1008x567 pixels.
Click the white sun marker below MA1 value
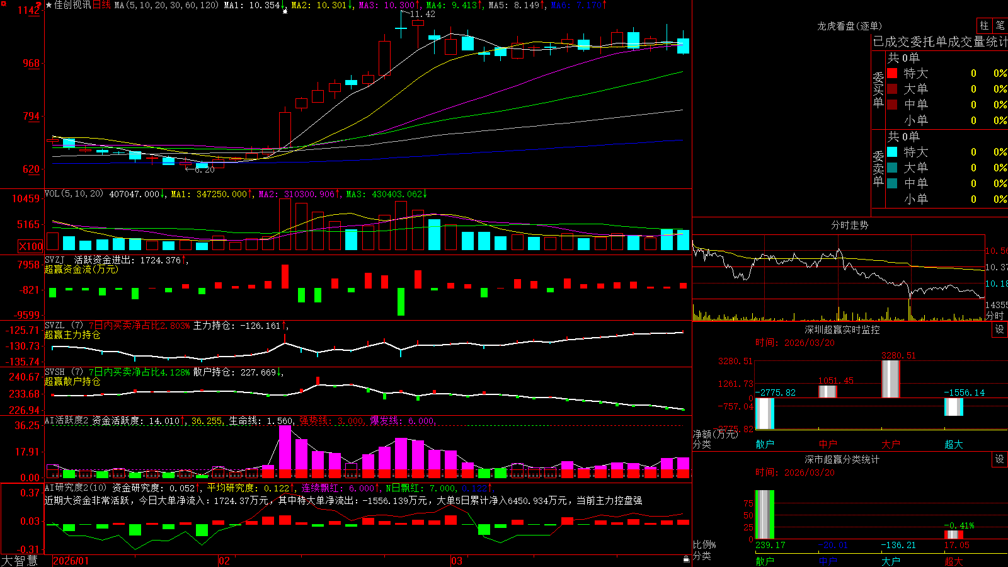285,11
